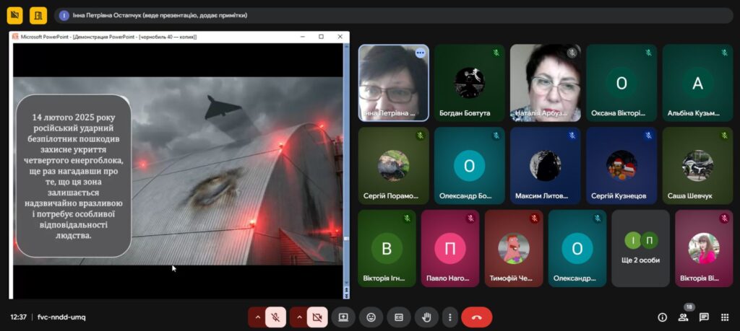This screenshot has height=331, width=740.
Task: Toggle the camera on/off button
Action: point(316,317)
